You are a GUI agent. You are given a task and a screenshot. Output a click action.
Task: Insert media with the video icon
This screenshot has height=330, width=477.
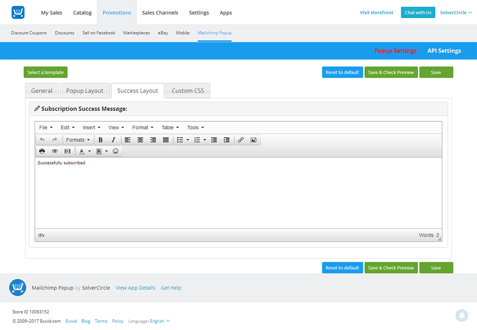68,151
